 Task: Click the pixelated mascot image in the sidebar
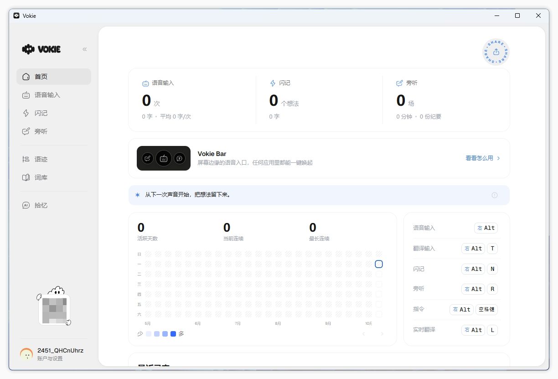(x=54, y=310)
